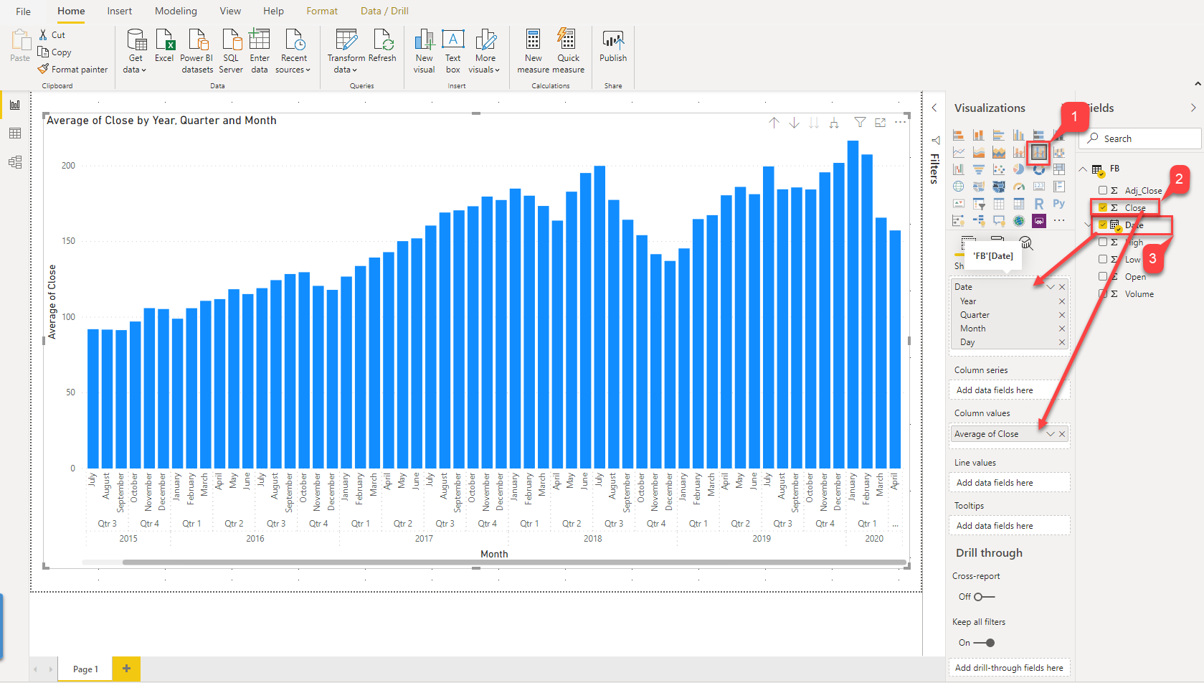Check the Volume field checkbox
Viewport: 1204px width, 683px height.
(1103, 293)
